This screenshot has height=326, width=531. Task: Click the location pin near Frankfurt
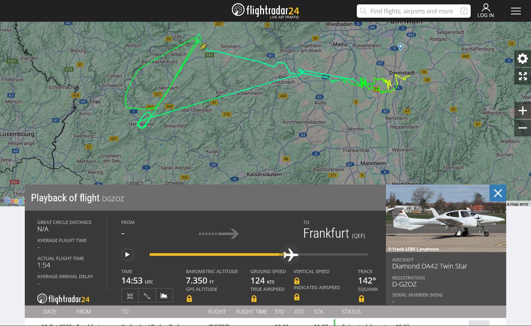coord(400,46)
